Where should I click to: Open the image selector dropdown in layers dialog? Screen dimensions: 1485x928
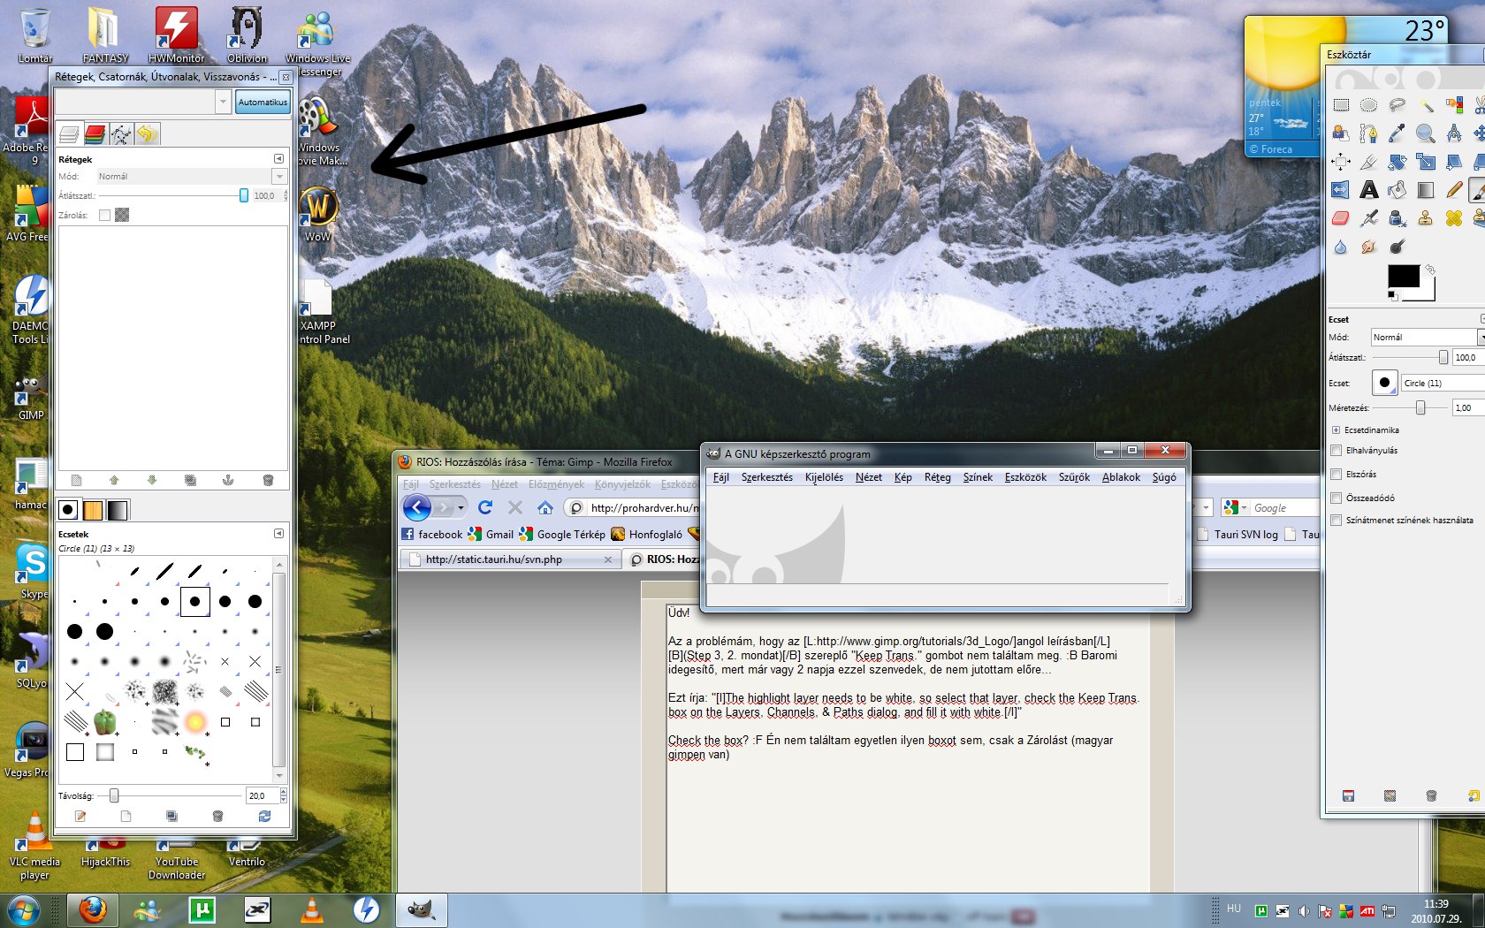pos(143,103)
